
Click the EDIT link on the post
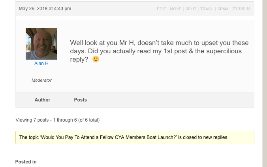pyautogui.click(x=161, y=9)
